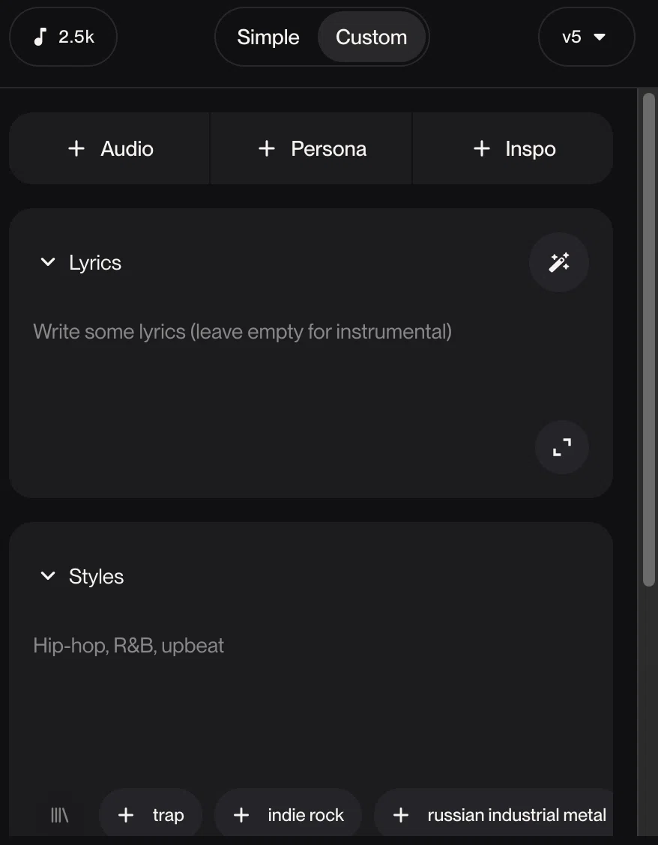The height and width of the screenshot is (845, 658).
Task: Select the Custom mode toggle
Action: coord(372,37)
